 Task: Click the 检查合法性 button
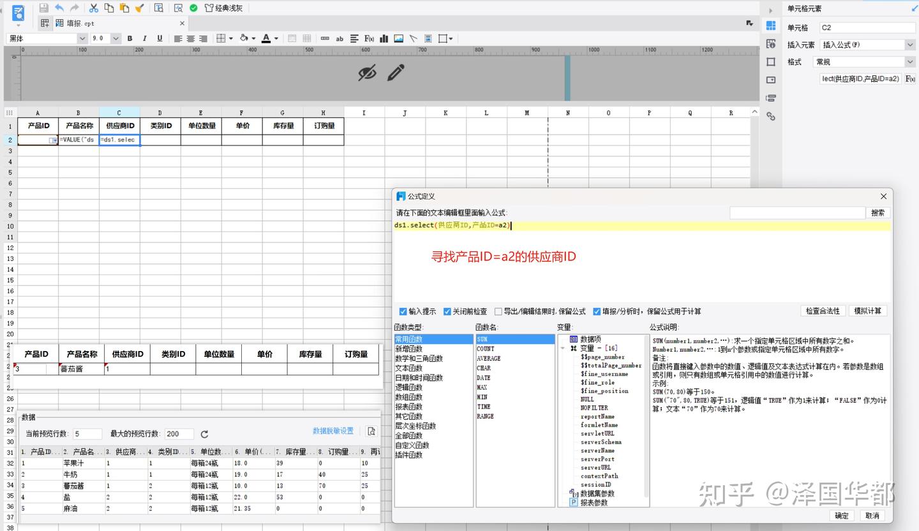point(823,311)
